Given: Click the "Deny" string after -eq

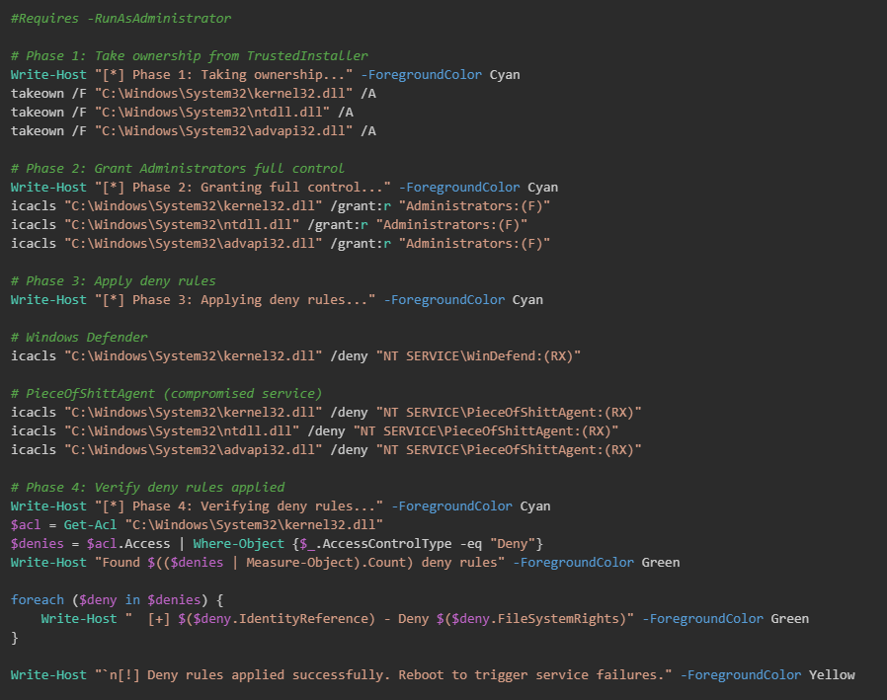Looking at the screenshot, I should (x=513, y=543).
